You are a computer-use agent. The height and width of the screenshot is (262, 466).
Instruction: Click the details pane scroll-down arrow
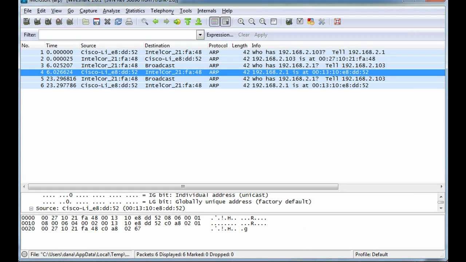pos(441,209)
